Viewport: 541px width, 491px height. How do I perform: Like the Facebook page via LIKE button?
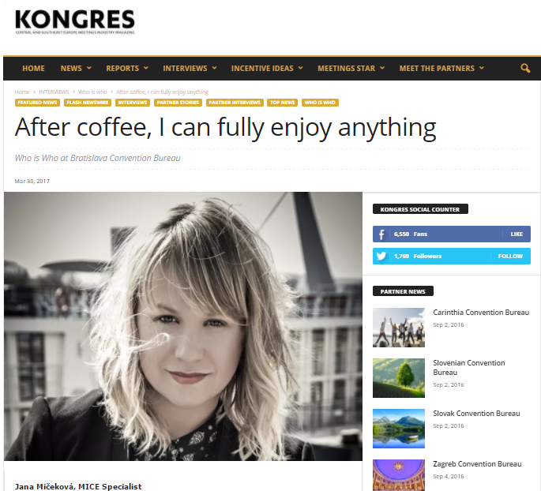pos(517,234)
